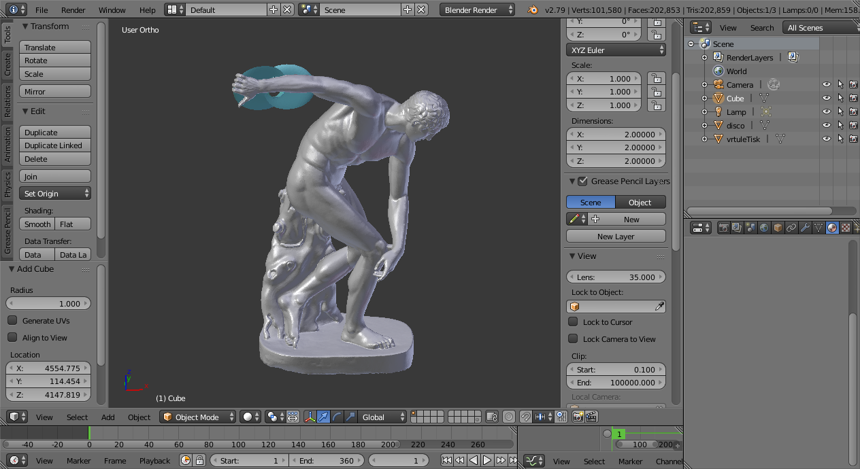
Task: Enable Lock to Cursor checkbox
Action: [573, 322]
